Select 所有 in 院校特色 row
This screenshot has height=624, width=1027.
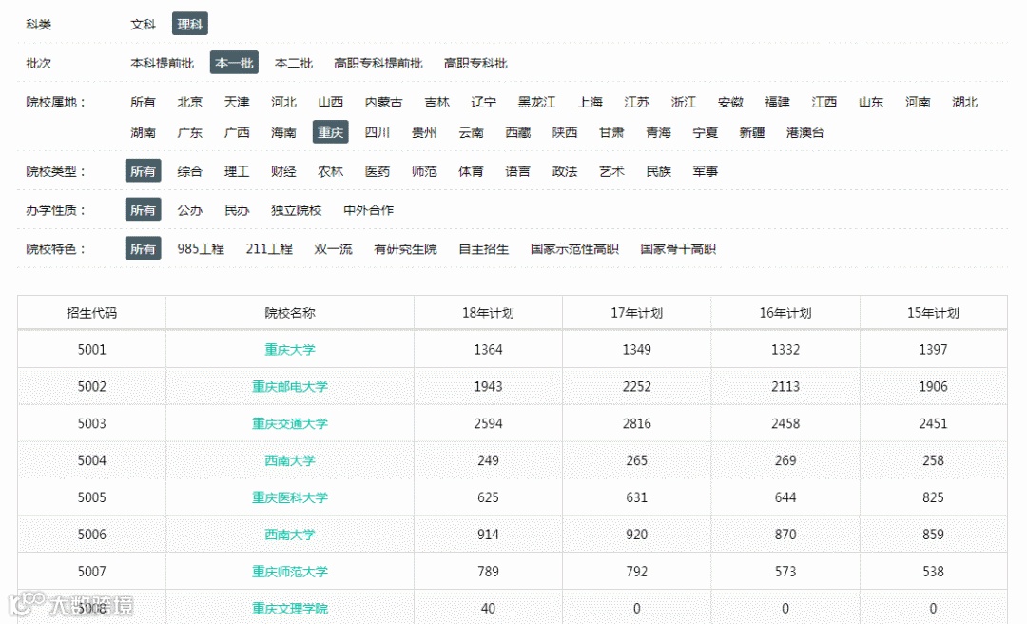143,248
